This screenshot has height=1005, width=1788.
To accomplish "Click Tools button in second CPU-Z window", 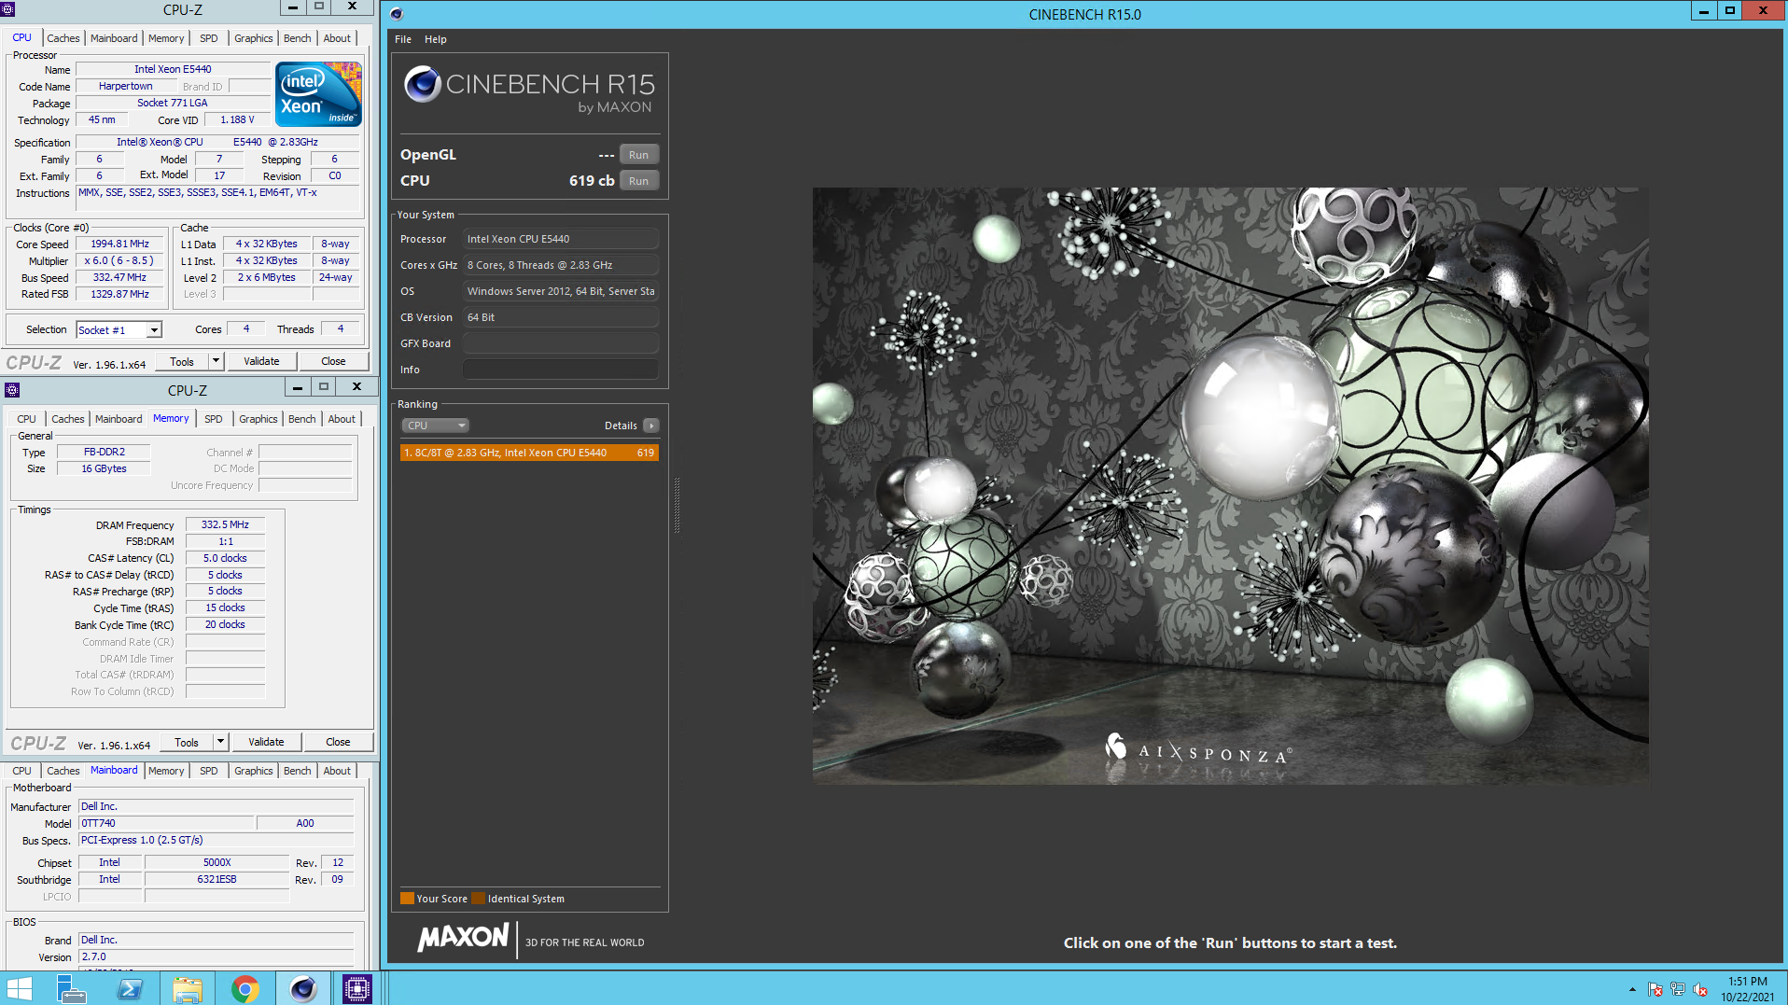I will tap(187, 742).
